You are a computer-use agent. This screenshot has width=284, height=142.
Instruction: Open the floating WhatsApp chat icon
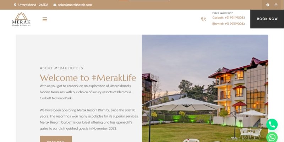(272, 137)
